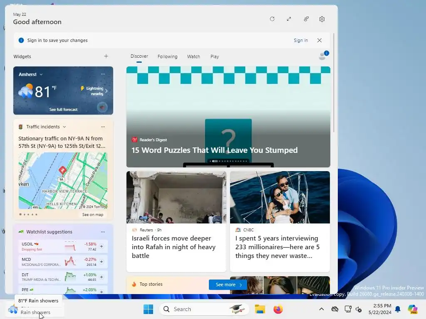Open the CNBC millionaires article
The image size is (426, 319).
pyautogui.click(x=280, y=221)
